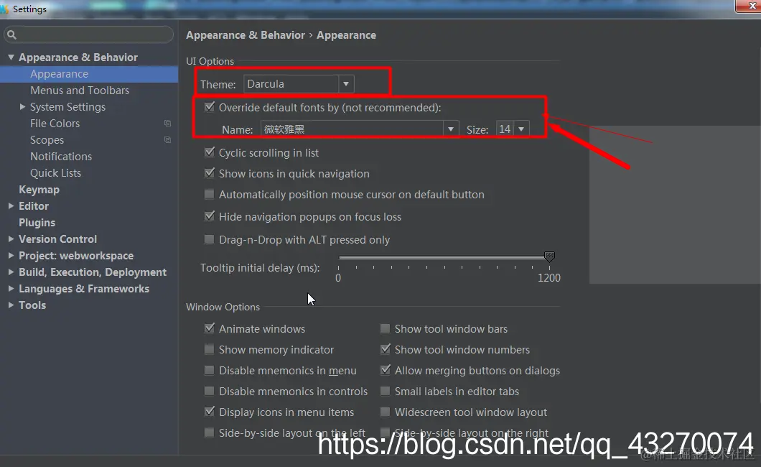Toggle Display icons in menu items
This screenshot has height=467, width=761.
tap(209, 412)
